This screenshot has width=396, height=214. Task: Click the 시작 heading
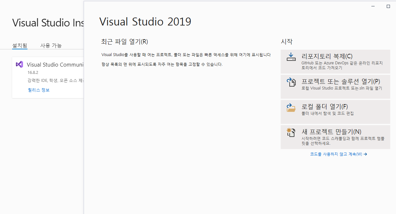pos(286,41)
